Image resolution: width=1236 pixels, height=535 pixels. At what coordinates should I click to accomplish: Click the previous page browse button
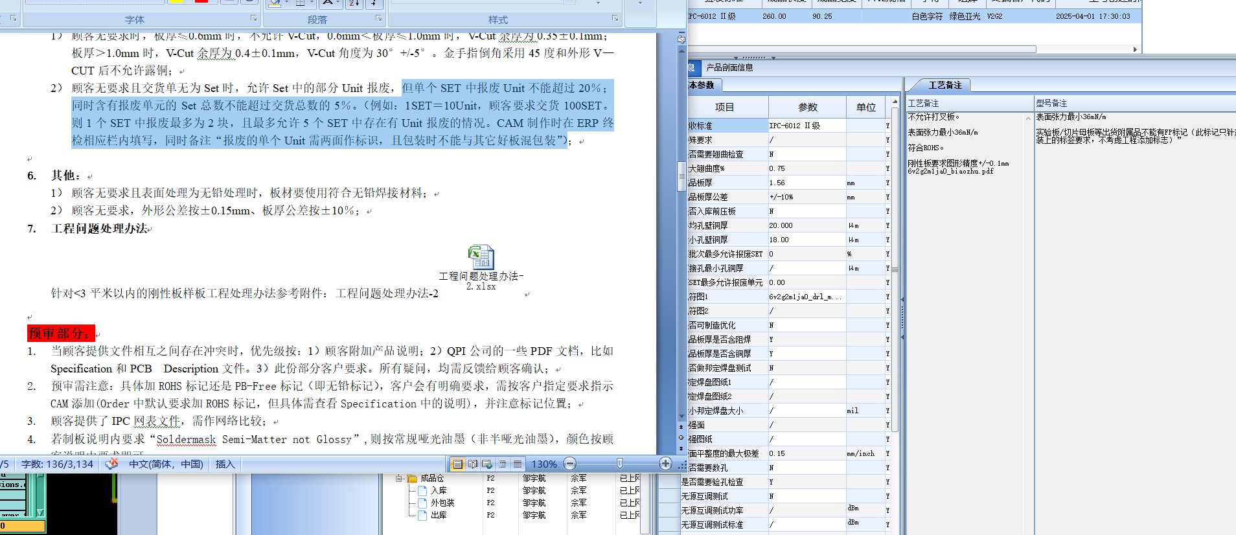pyautogui.click(x=681, y=427)
